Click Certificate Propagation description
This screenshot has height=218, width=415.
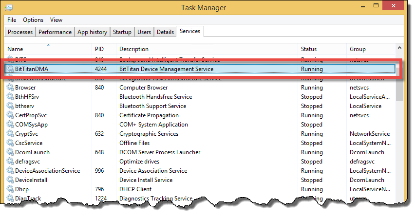point(149,115)
